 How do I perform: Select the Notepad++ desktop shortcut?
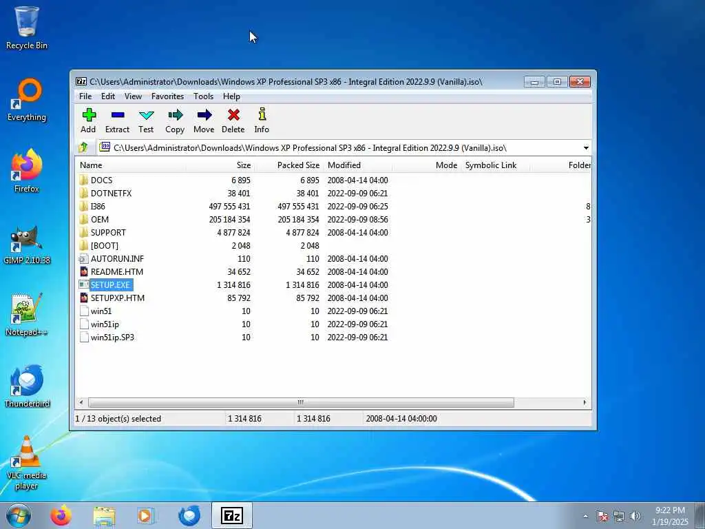(27, 315)
